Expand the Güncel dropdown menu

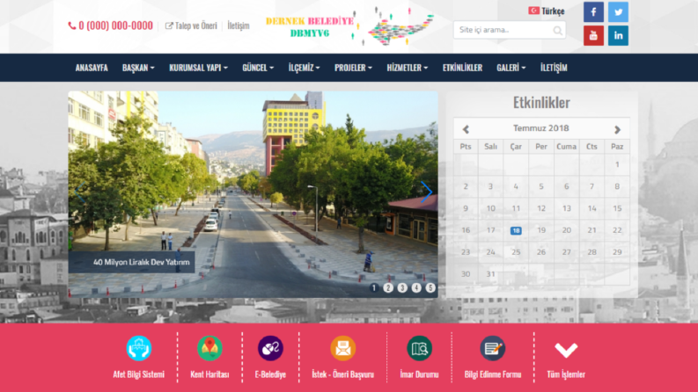[x=258, y=68]
